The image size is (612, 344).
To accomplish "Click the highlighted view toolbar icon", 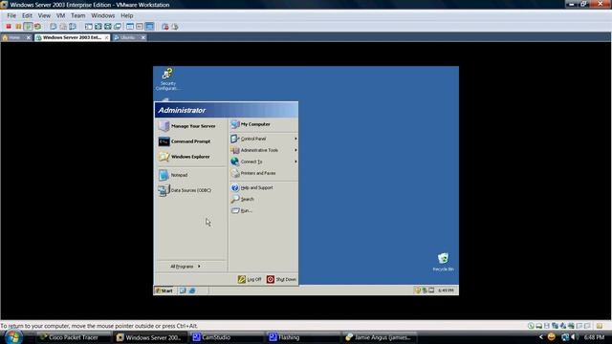I will [x=149, y=27].
